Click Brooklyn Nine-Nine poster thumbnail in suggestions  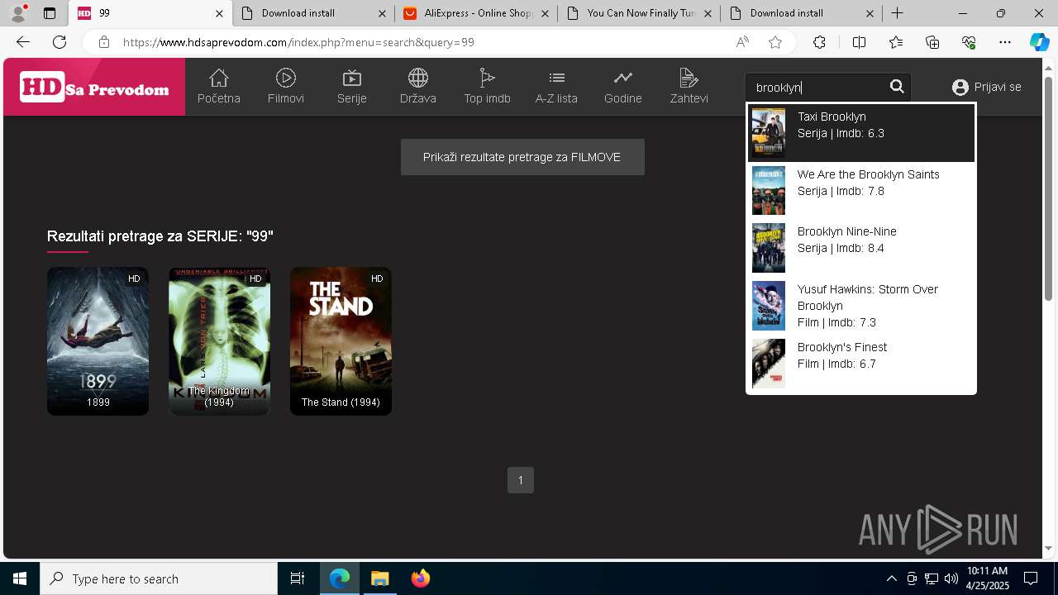[769, 248]
